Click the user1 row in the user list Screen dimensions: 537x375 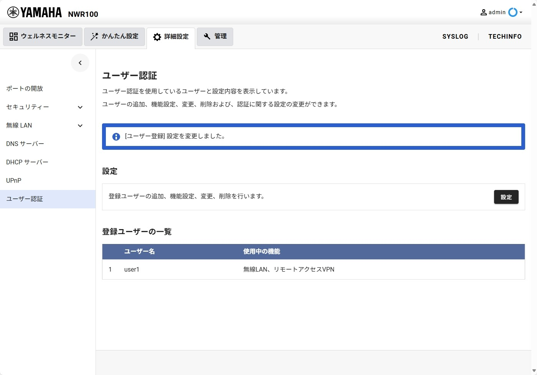[x=132, y=270]
